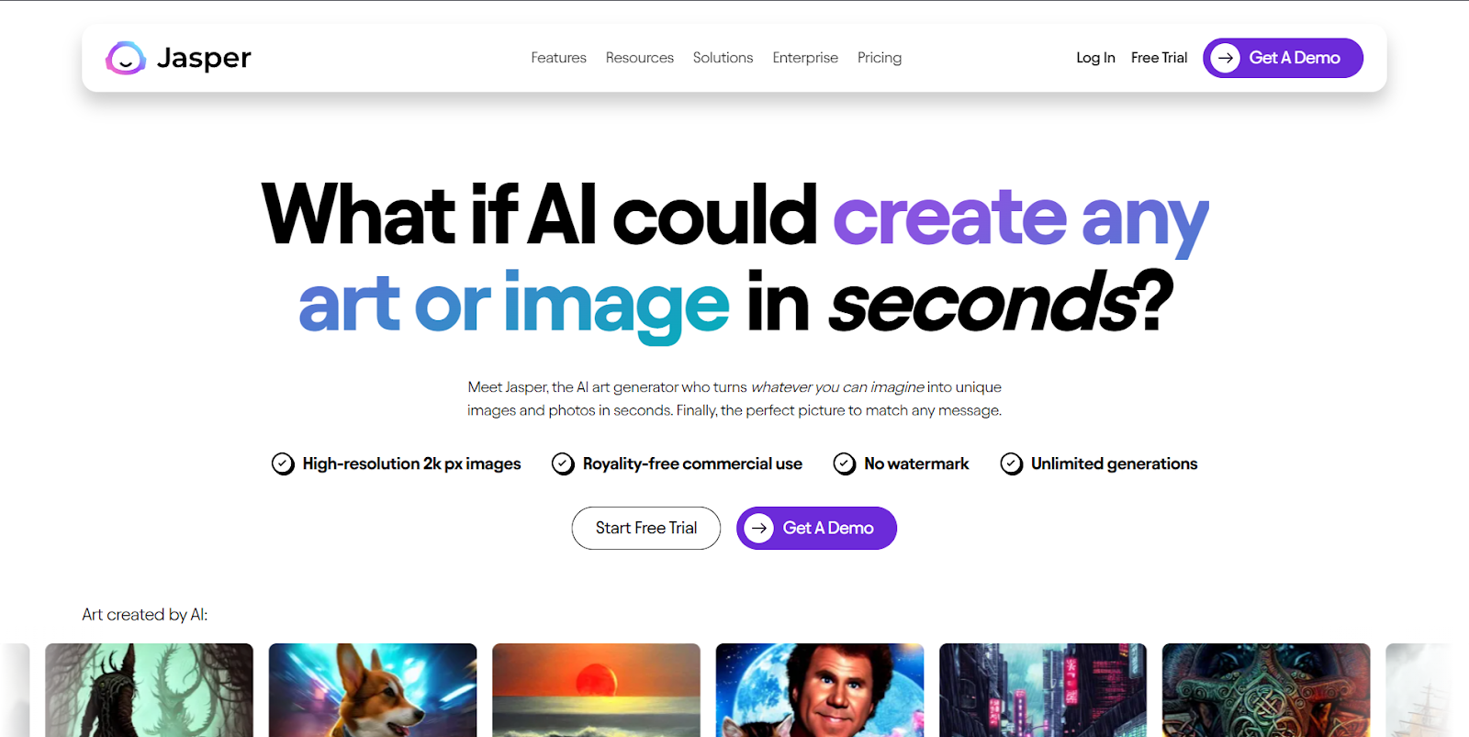Open the corgi dog artwork thumbnail
This screenshot has height=737, width=1469.
coord(373,690)
